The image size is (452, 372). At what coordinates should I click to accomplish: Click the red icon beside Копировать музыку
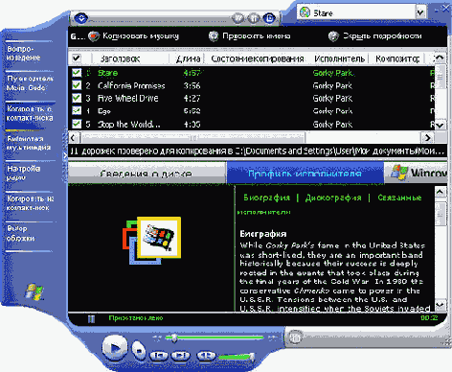[94, 36]
